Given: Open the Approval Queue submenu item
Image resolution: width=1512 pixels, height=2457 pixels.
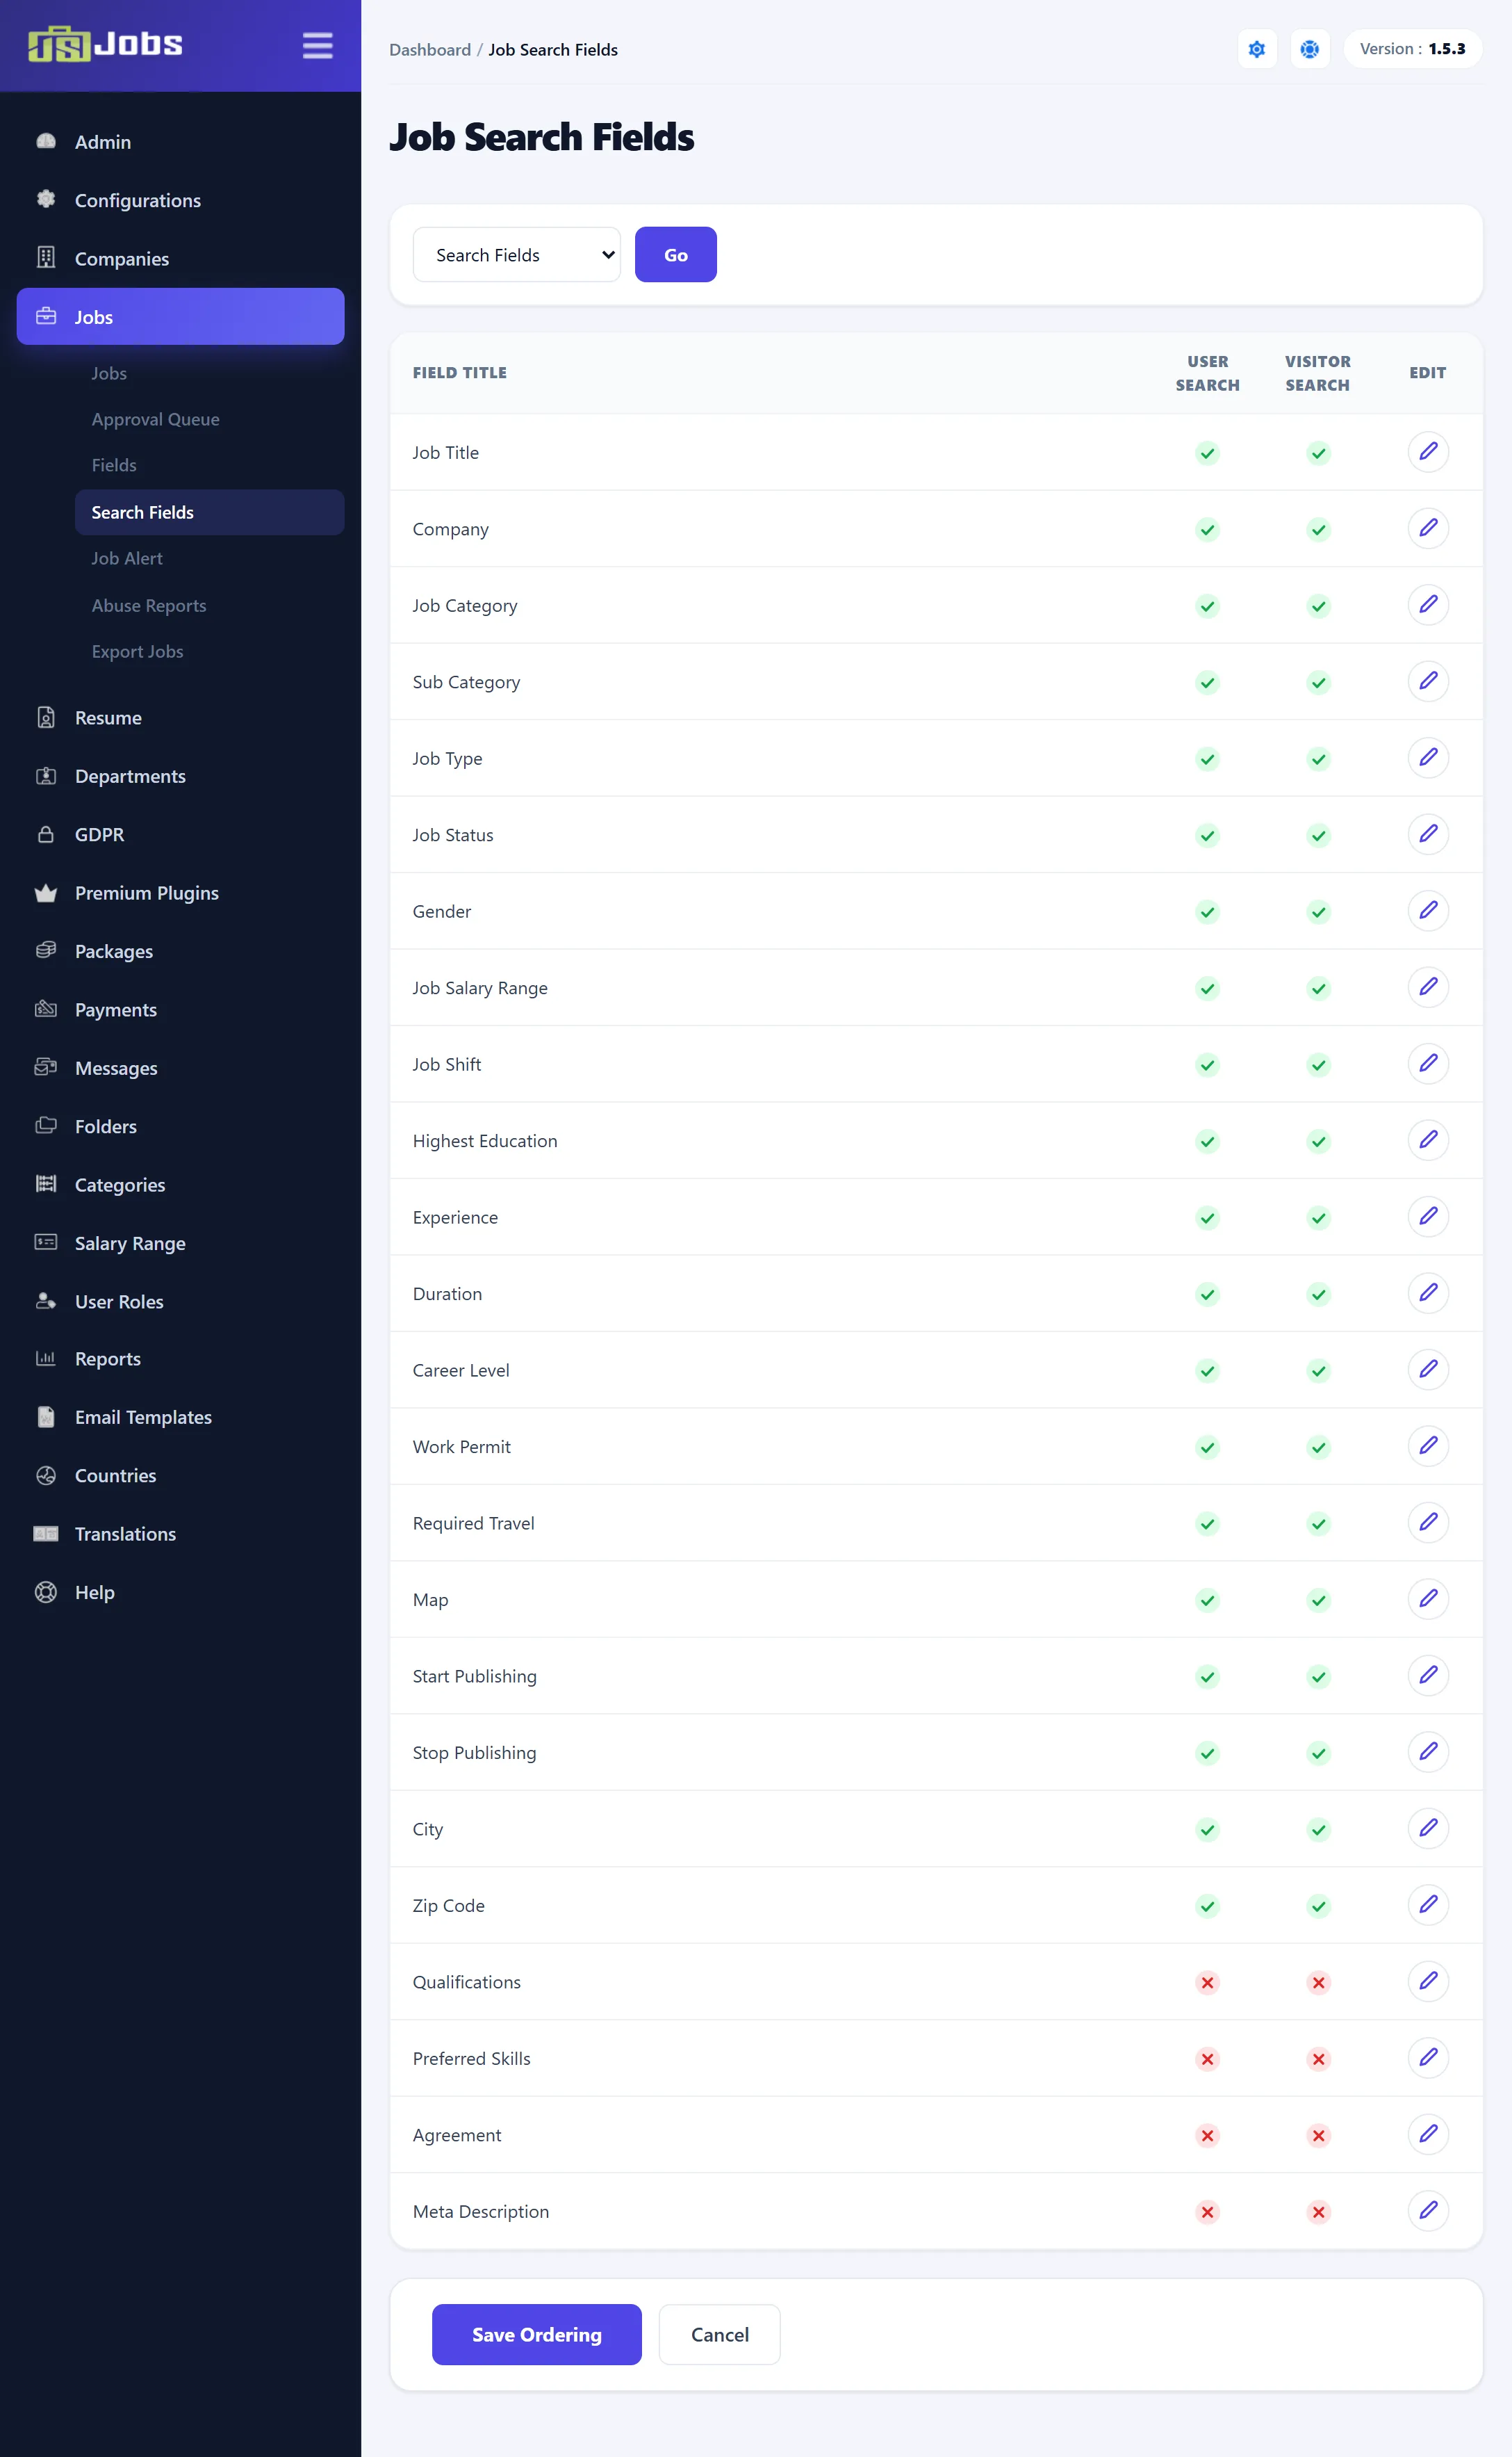Looking at the screenshot, I should (x=155, y=419).
